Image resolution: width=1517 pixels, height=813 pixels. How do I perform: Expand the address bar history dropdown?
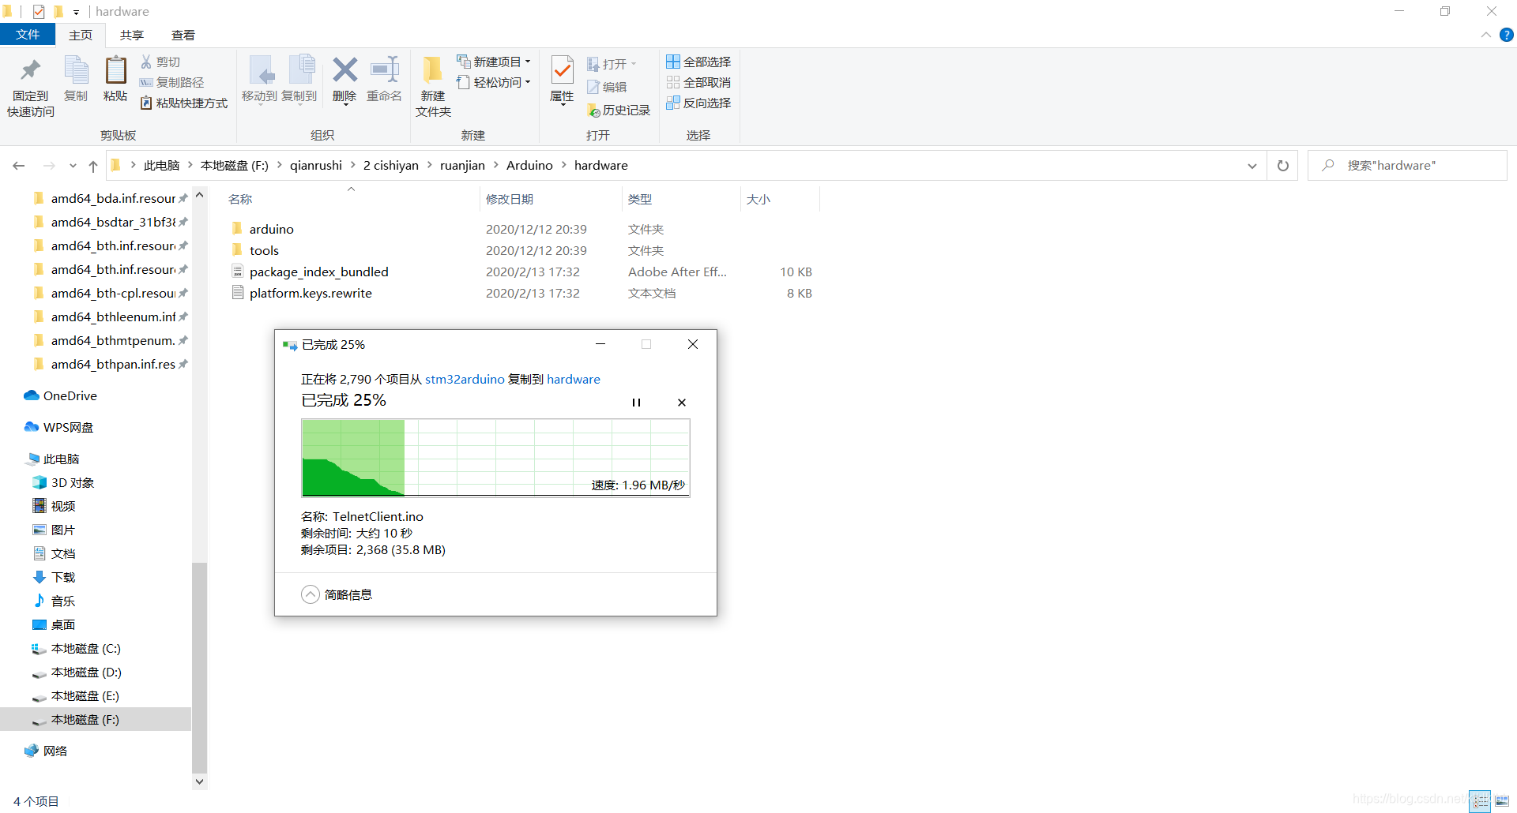point(1252,166)
